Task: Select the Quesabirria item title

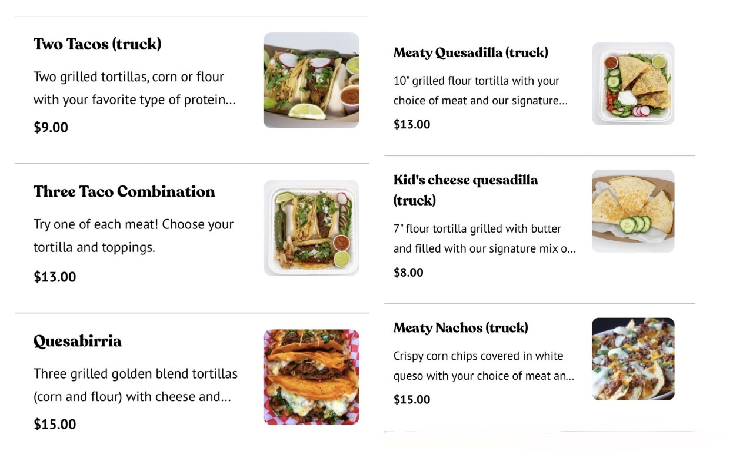Action: pyautogui.click(x=78, y=342)
